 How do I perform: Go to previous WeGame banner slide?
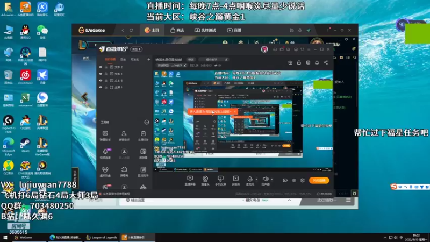[84, 96]
